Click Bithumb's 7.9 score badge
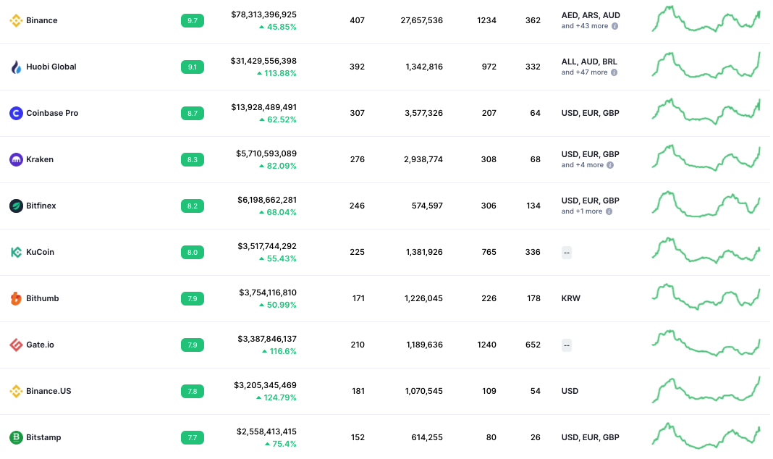773x459 pixels. click(x=193, y=299)
